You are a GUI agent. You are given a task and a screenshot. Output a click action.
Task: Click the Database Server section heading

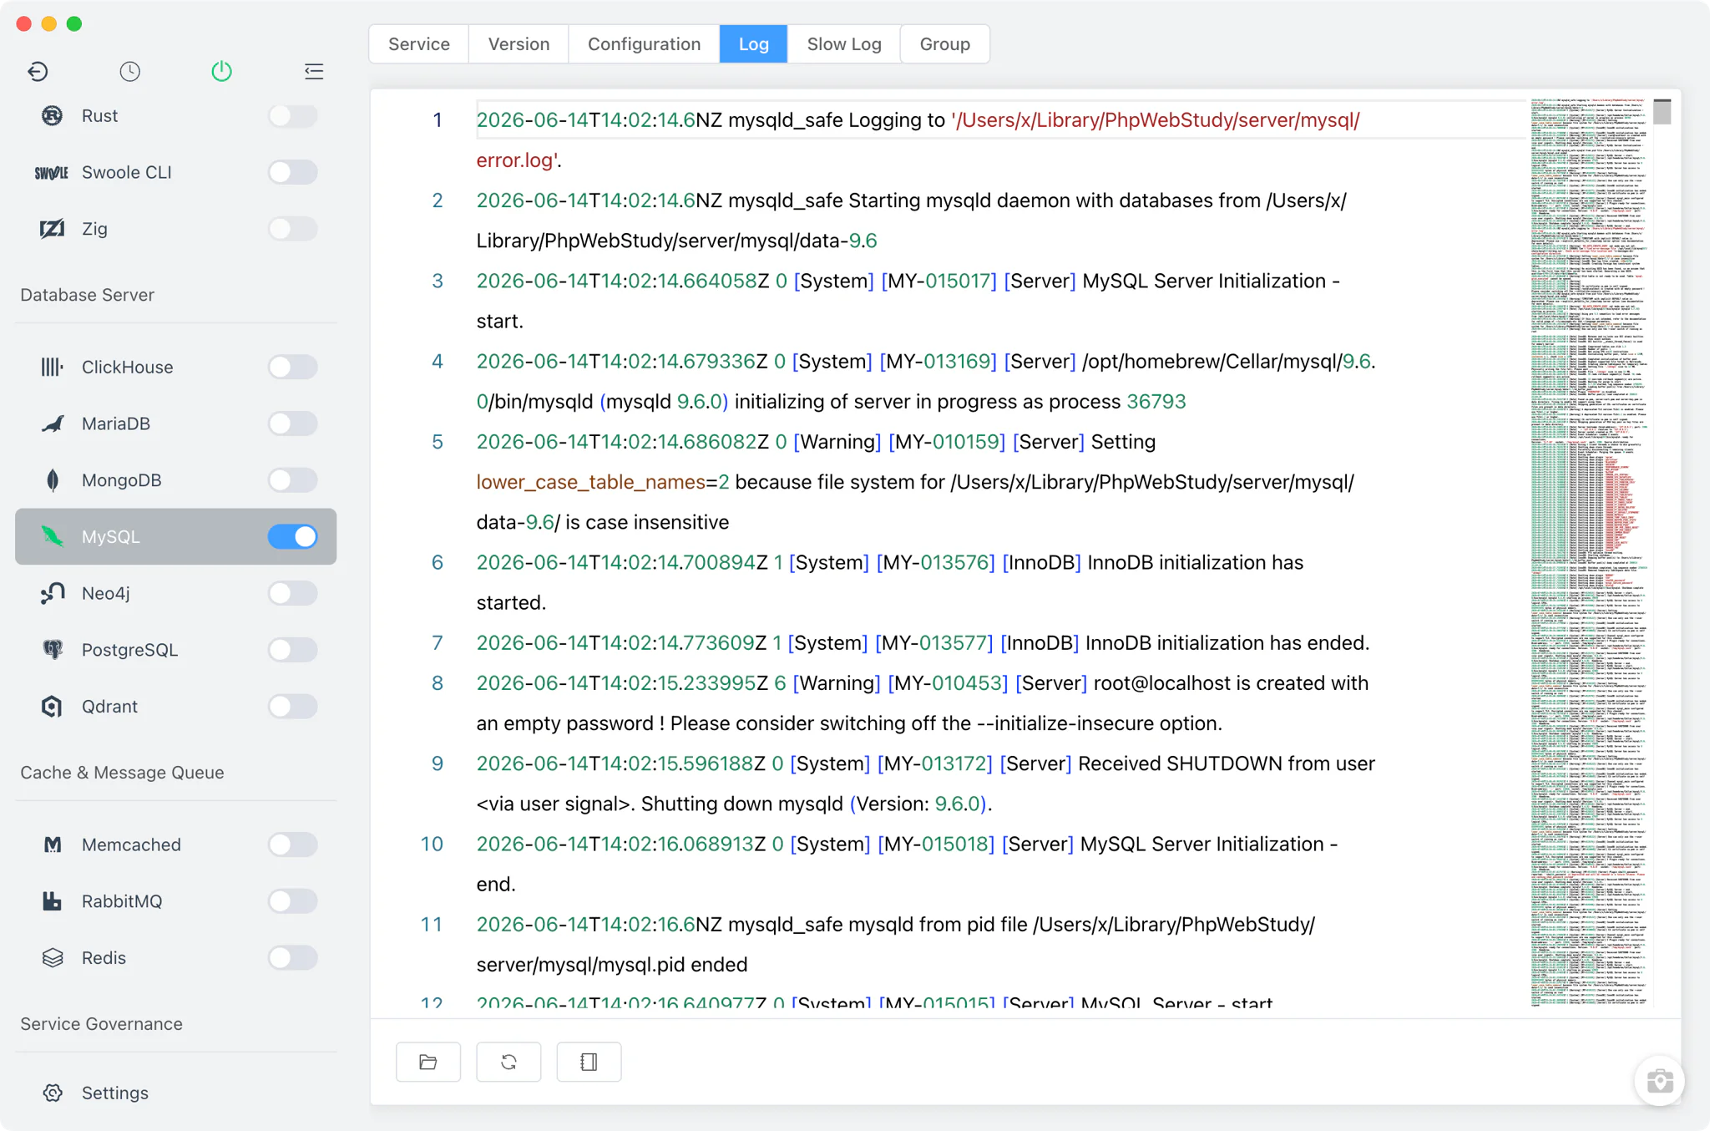88,295
